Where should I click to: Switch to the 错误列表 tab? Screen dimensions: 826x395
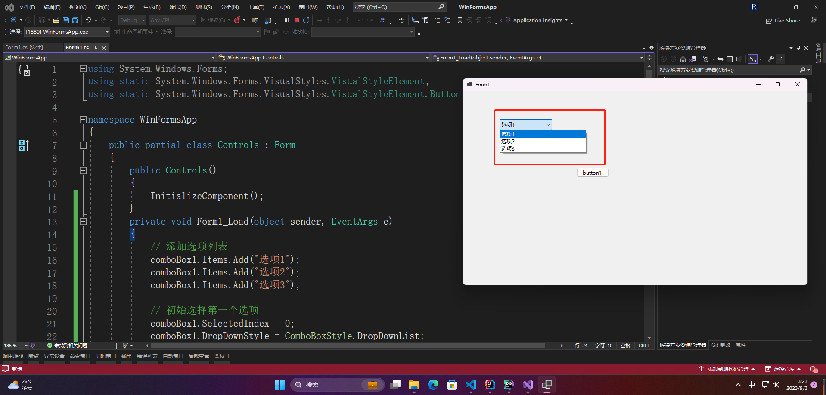(147, 356)
